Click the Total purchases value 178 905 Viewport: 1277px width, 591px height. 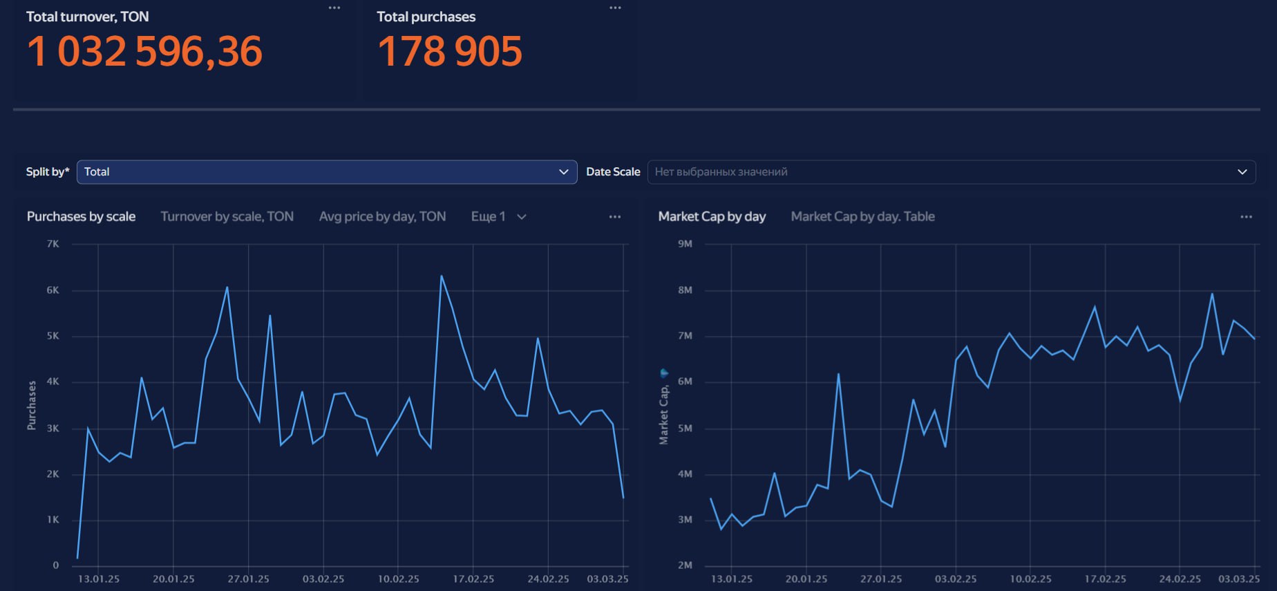[x=450, y=52]
